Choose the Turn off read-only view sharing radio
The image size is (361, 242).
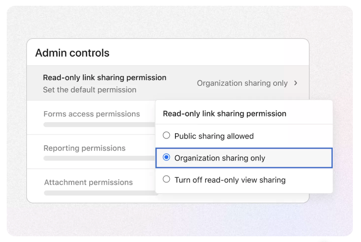pos(166,179)
